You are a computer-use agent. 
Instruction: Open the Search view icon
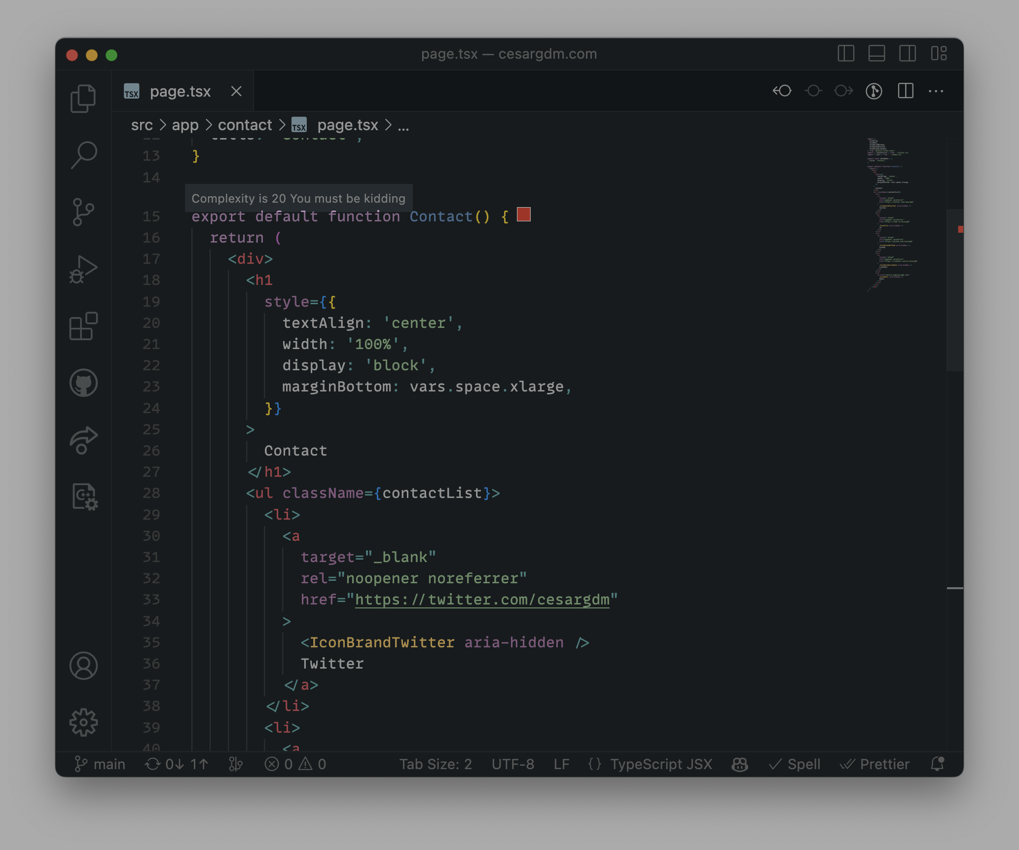coord(83,155)
